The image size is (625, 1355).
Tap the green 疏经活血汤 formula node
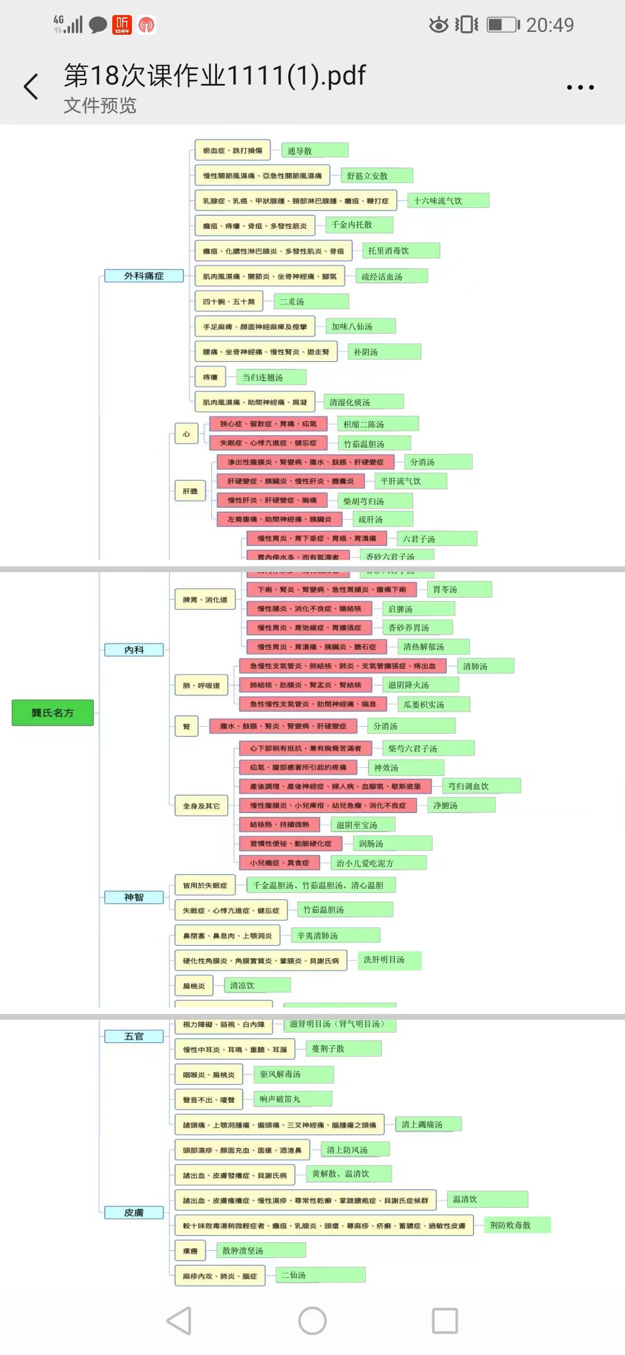tap(392, 276)
